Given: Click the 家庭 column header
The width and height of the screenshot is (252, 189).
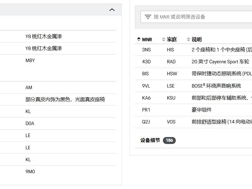Looking at the screenshot, I should [x=172, y=39].
